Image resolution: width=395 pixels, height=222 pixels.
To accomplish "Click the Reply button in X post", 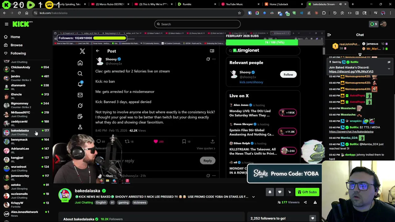I will (207, 161).
